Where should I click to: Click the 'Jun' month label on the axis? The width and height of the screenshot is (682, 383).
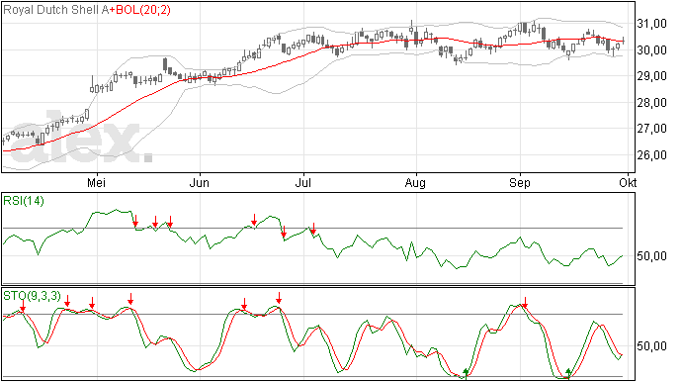(x=200, y=182)
